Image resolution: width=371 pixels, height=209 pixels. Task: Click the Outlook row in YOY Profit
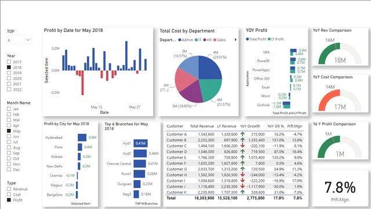[x=276, y=105]
